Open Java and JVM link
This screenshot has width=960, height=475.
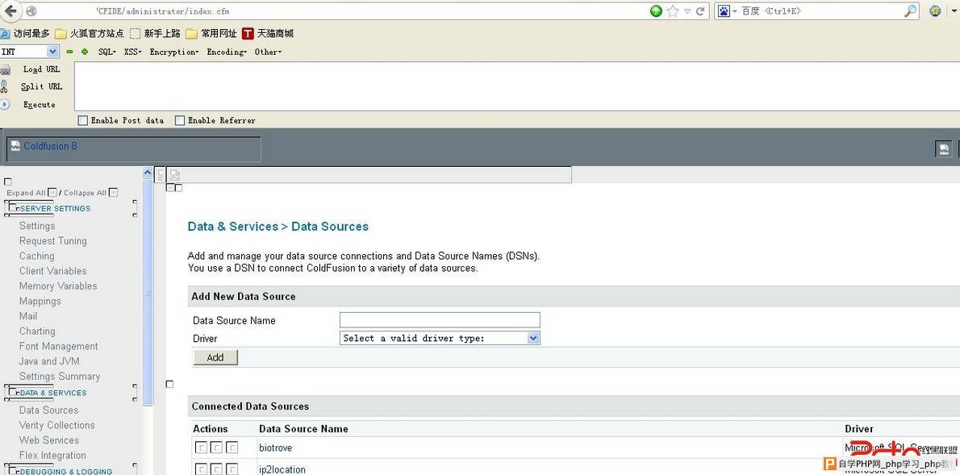click(49, 361)
